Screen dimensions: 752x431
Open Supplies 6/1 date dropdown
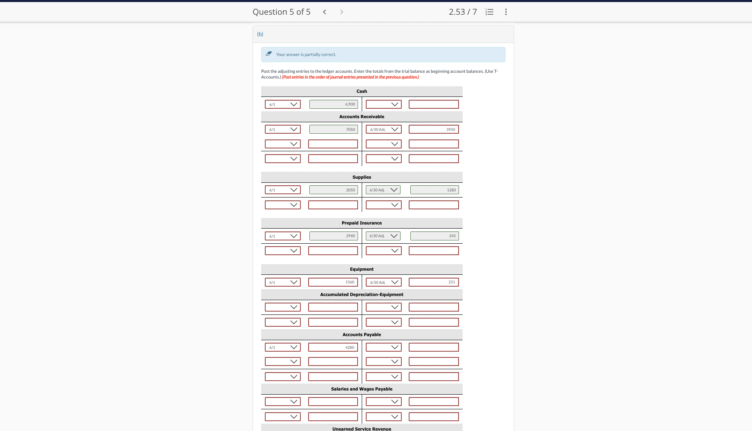click(x=283, y=190)
